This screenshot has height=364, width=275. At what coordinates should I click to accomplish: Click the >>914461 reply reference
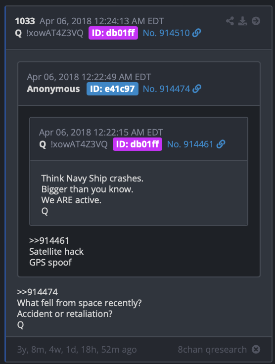tap(49, 241)
